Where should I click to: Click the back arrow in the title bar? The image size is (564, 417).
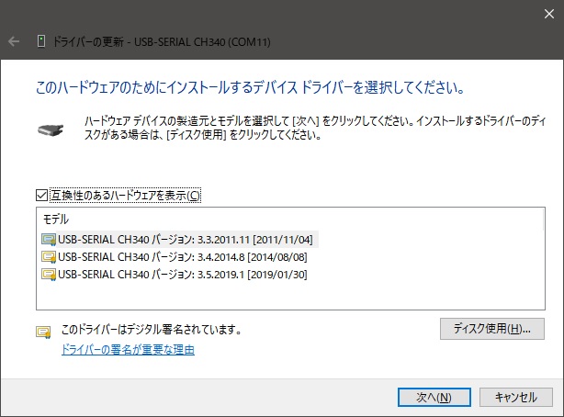(15, 41)
